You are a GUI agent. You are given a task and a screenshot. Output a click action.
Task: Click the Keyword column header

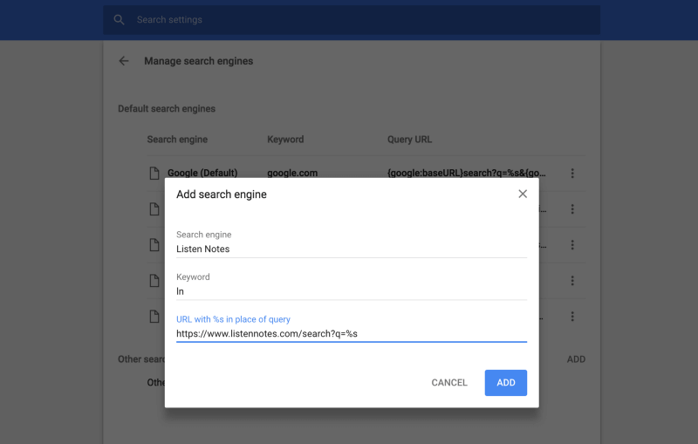point(285,140)
